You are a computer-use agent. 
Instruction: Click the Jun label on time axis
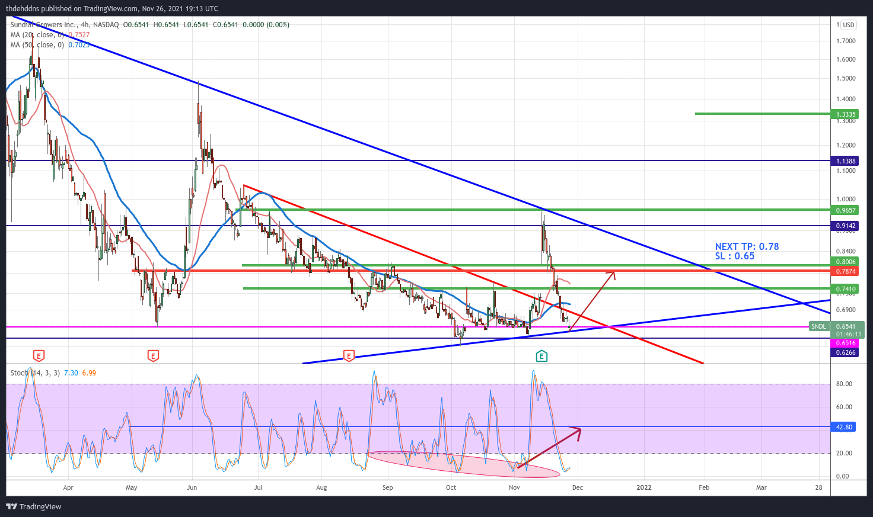[192, 487]
